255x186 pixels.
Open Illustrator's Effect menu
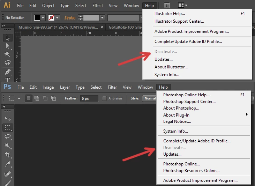coord(98,6)
